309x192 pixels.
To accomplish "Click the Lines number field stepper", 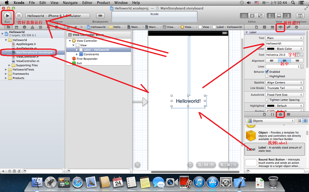I will (x=302, y=66).
